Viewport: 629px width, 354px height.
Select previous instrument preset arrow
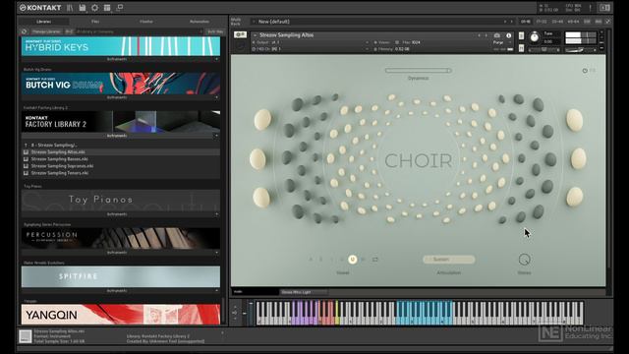(x=479, y=35)
